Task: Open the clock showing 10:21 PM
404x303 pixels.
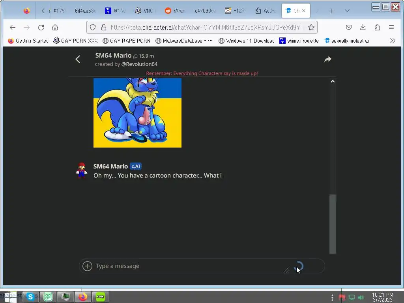Action: (x=383, y=297)
